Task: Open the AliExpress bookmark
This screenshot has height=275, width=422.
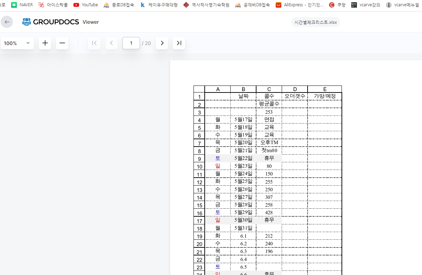Action: click(300, 5)
